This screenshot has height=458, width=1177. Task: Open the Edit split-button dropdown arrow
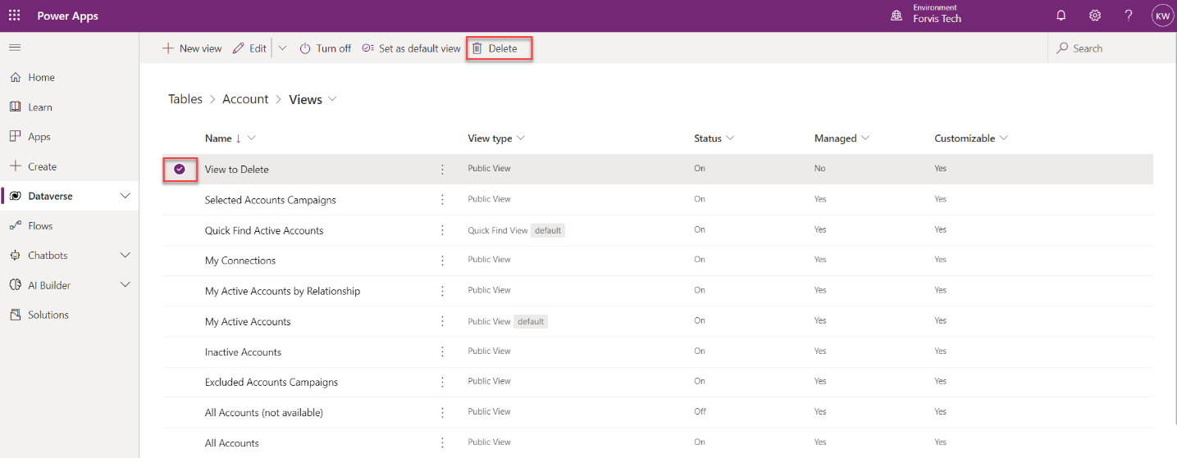point(283,48)
